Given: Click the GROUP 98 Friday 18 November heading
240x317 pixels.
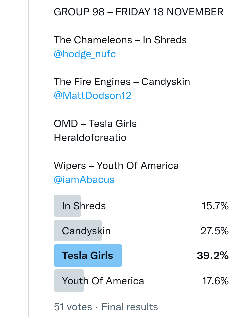Looking at the screenshot, I should click(x=138, y=12).
